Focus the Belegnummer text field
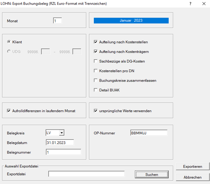This screenshot has width=210, height=184. click(x=63, y=152)
